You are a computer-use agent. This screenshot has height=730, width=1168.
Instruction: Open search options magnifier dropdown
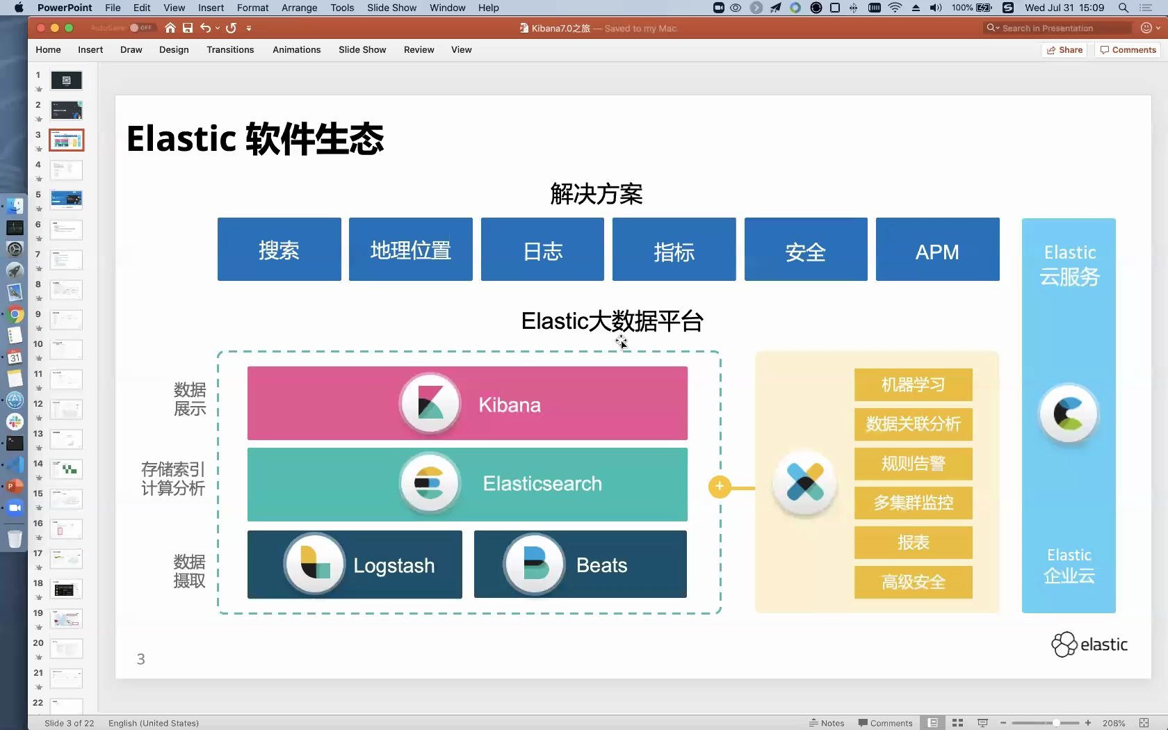coord(993,28)
